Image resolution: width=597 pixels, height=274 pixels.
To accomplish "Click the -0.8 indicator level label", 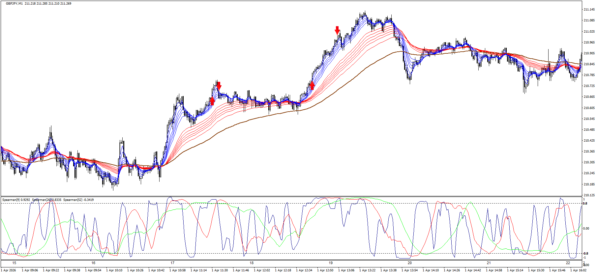I will click(x=585, y=254).
